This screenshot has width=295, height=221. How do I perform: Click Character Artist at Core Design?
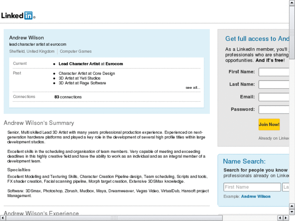click(87, 73)
